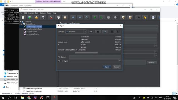The image size is (178, 100).
Task: Collapse the Test Plan tree node
Action: [21, 22]
